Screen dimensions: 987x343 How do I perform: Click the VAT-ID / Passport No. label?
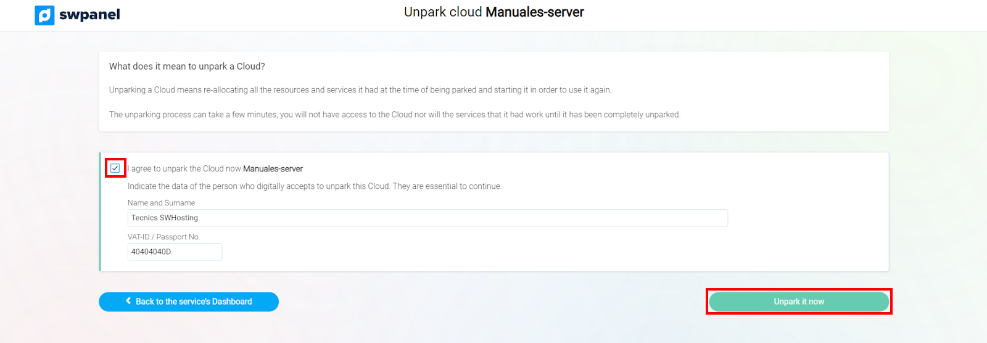163,237
